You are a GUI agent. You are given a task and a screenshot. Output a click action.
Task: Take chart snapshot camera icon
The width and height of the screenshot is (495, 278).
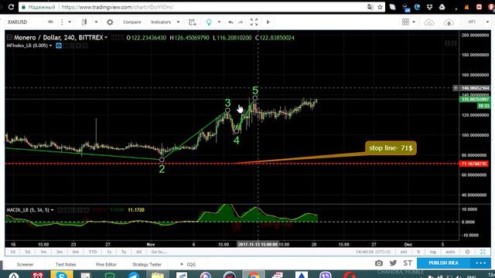click(x=379, y=263)
